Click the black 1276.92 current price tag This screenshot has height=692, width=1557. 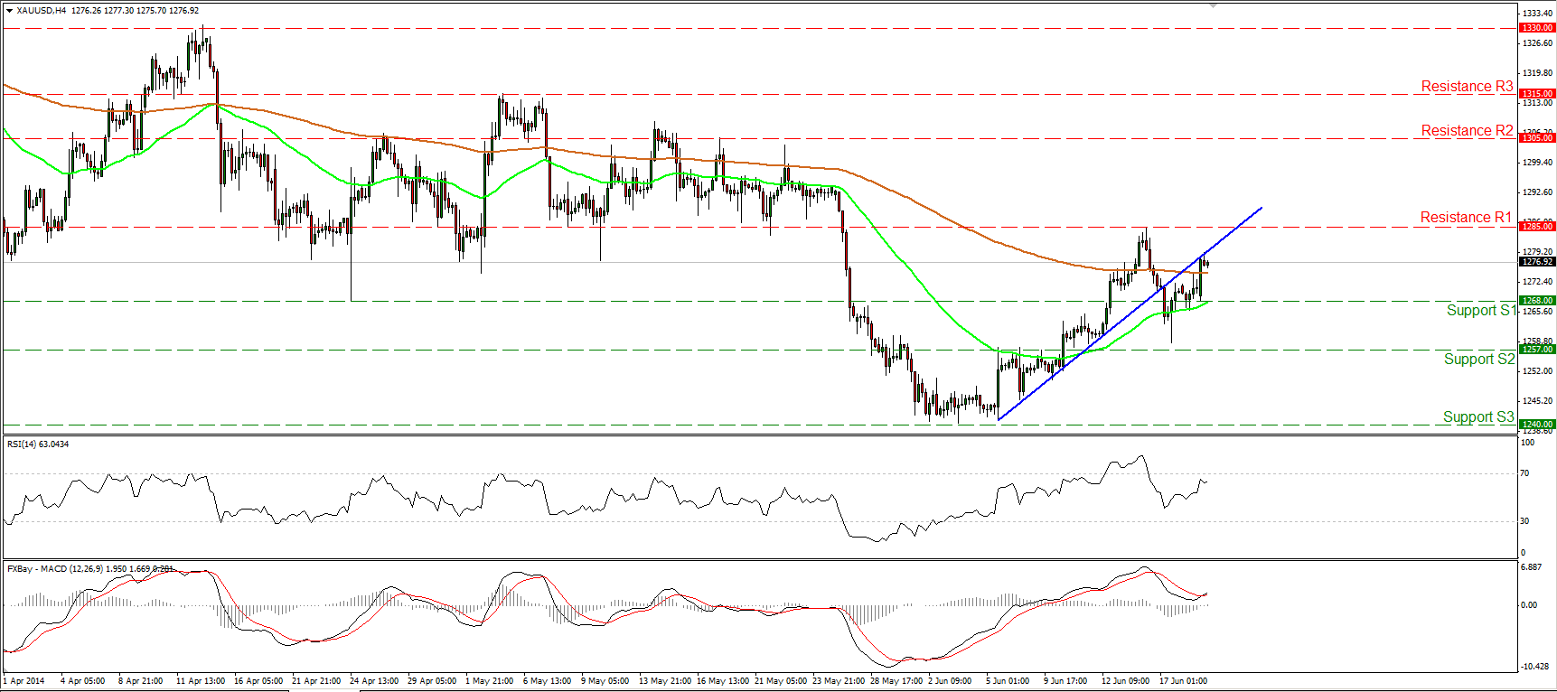(x=1537, y=262)
